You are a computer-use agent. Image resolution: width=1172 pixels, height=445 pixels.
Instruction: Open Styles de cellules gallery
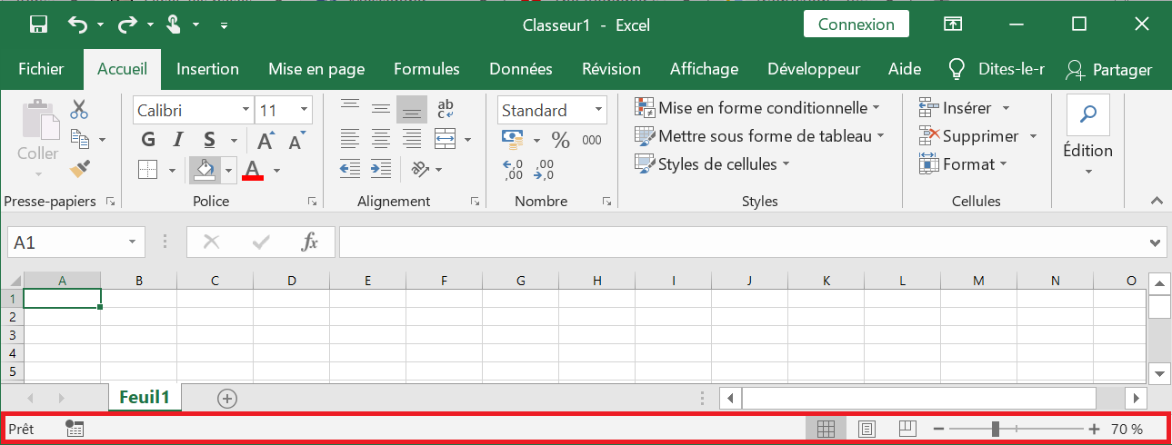pos(712,164)
